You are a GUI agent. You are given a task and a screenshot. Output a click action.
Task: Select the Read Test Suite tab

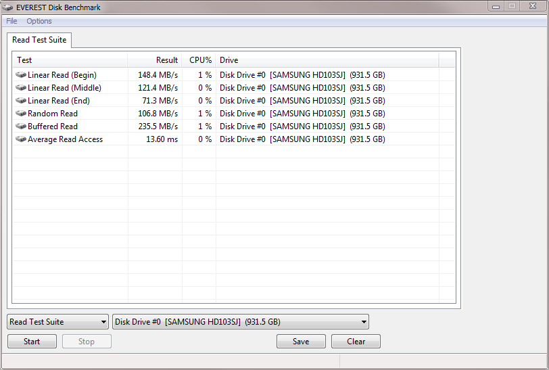[x=39, y=40]
